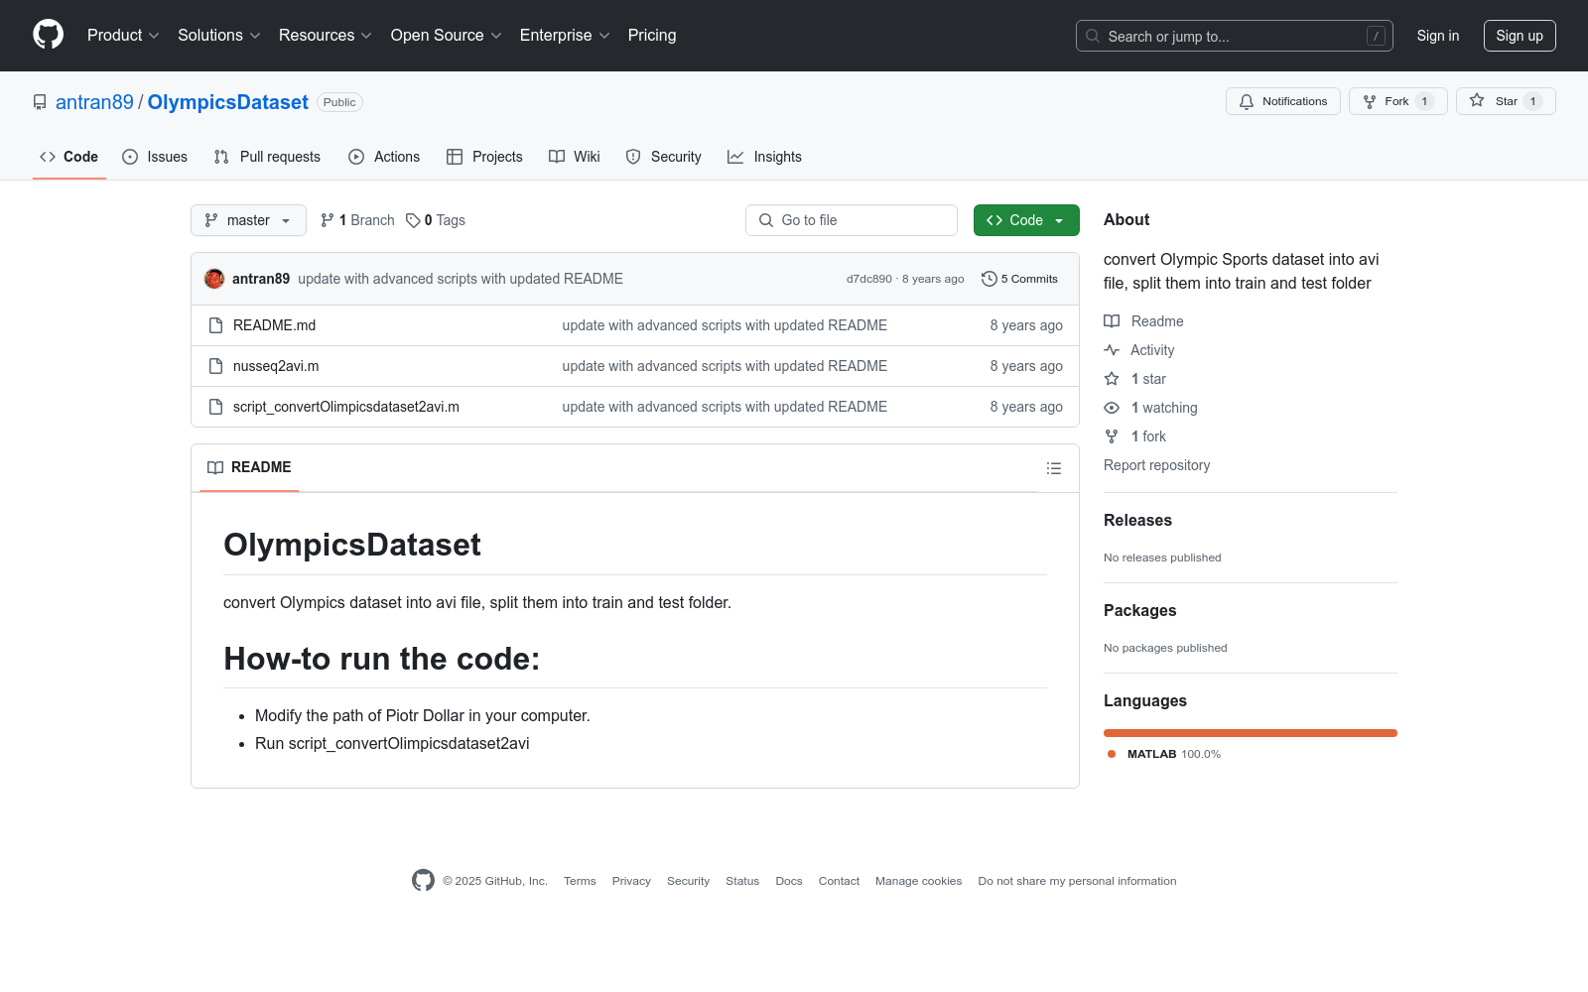Click the Report repository link
Image resolution: width=1588 pixels, height=992 pixels.
(x=1156, y=465)
